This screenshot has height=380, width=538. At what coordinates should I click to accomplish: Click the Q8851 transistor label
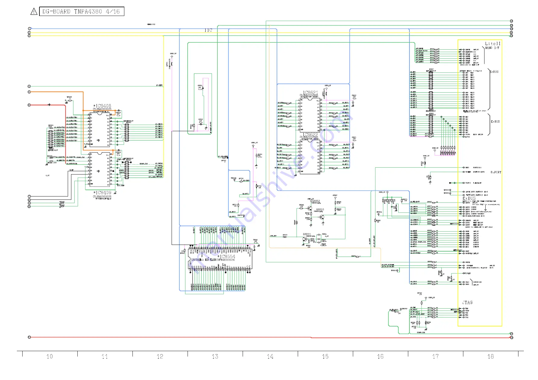point(307,234)
